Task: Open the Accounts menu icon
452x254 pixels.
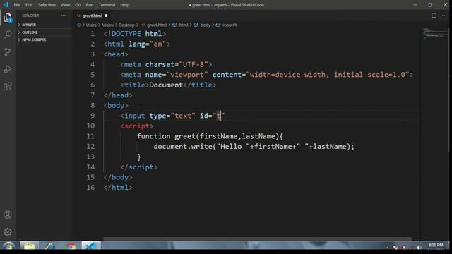Action: click(8, 214)
